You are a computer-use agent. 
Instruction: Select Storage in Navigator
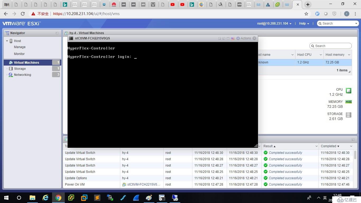tap(20, 69)
